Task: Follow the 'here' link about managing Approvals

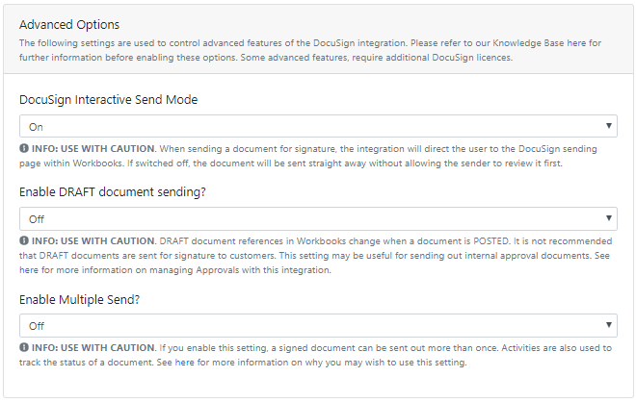Action: tap(29, 270)
